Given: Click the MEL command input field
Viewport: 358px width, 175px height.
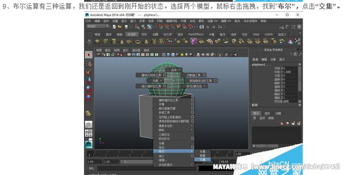Looking at the screenshot, I should tap(147, 168).
